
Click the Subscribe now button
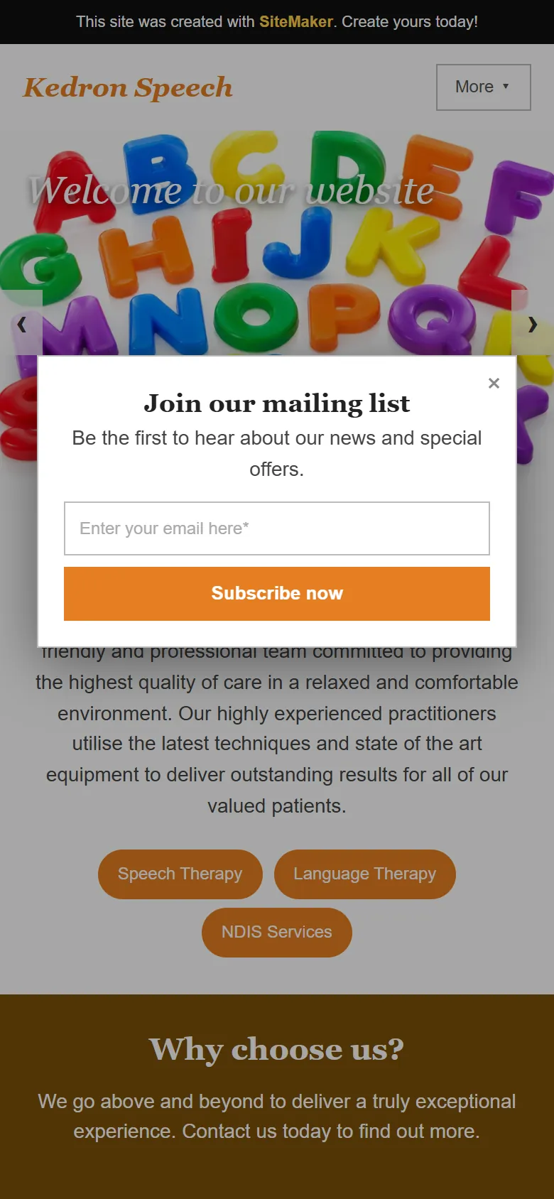tap(277, 594)
